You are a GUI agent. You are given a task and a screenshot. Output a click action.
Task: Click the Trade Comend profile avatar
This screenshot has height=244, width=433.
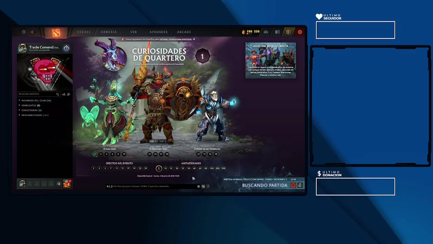pyautogui.click(x=22, y=48)
